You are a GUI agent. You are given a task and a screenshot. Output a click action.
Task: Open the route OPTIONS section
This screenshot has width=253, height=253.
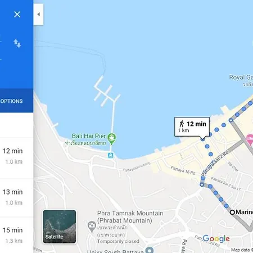pyautogui.click(x=11, y=101)
